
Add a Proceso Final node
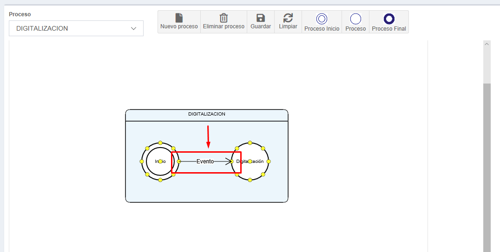pos(389,19)
